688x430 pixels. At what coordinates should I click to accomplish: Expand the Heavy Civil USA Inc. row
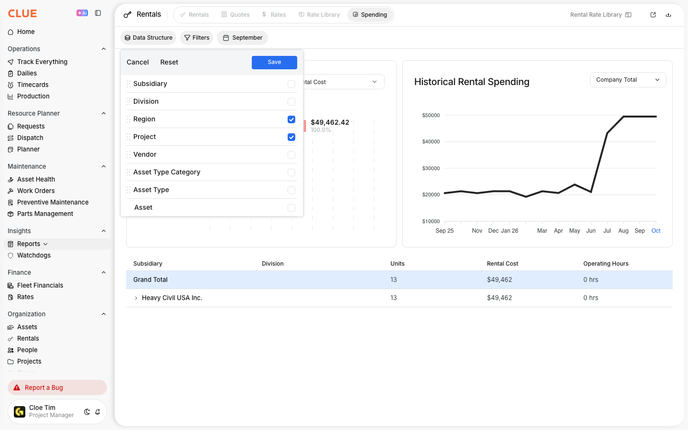coord(136,298)
